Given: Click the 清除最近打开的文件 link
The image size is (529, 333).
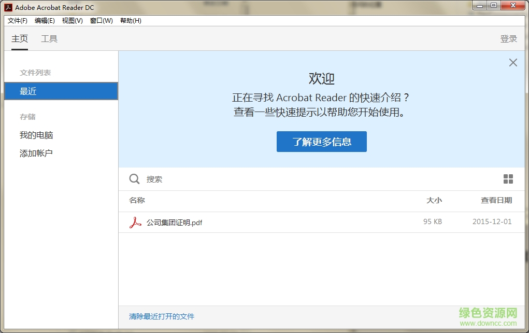Looking at the screenshot, I should click(x=161, y=316).
